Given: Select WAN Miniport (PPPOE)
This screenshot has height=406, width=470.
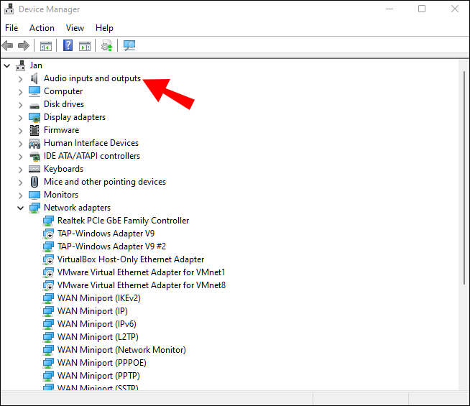Looking at the screenshot, I should [102, 363].
